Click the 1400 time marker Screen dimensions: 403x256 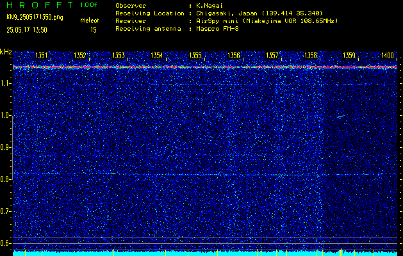tap(388, 56)
